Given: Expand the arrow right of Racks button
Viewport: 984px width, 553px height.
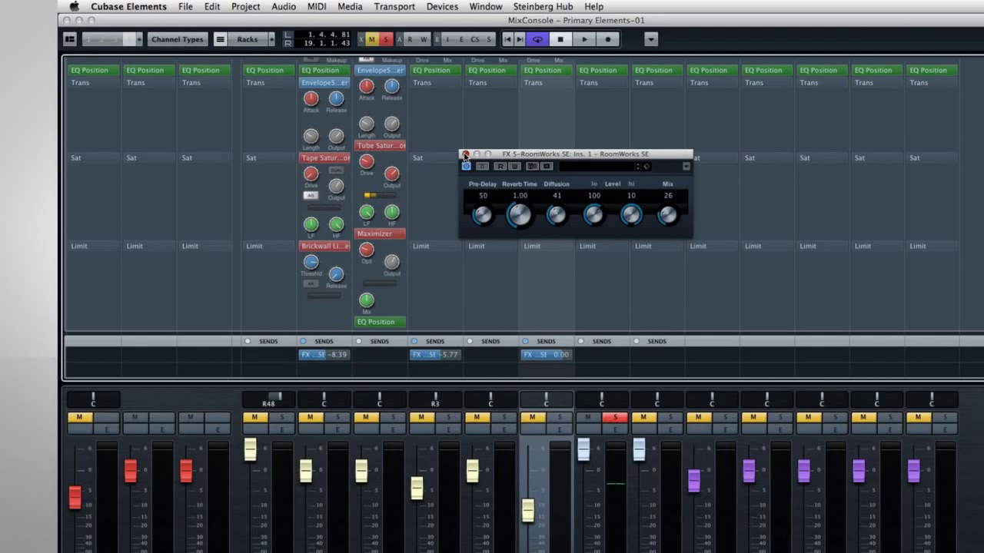Looking at the screenshot, I should click(271, 39).
